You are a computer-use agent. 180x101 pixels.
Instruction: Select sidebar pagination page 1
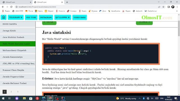pyautogui.click(x=4, y=92)
